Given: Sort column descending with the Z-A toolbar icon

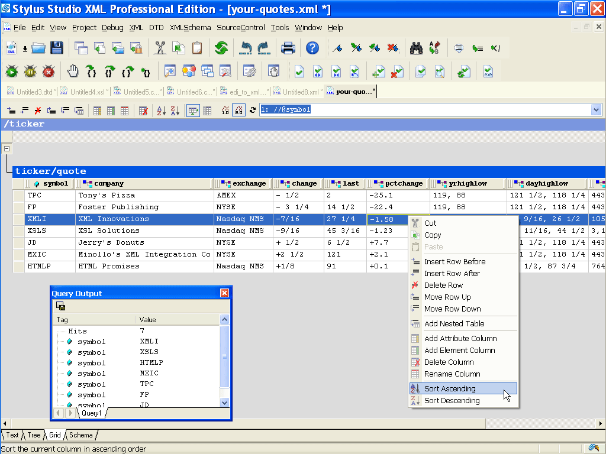Looking at the screenshot, I should coord(175,111).
